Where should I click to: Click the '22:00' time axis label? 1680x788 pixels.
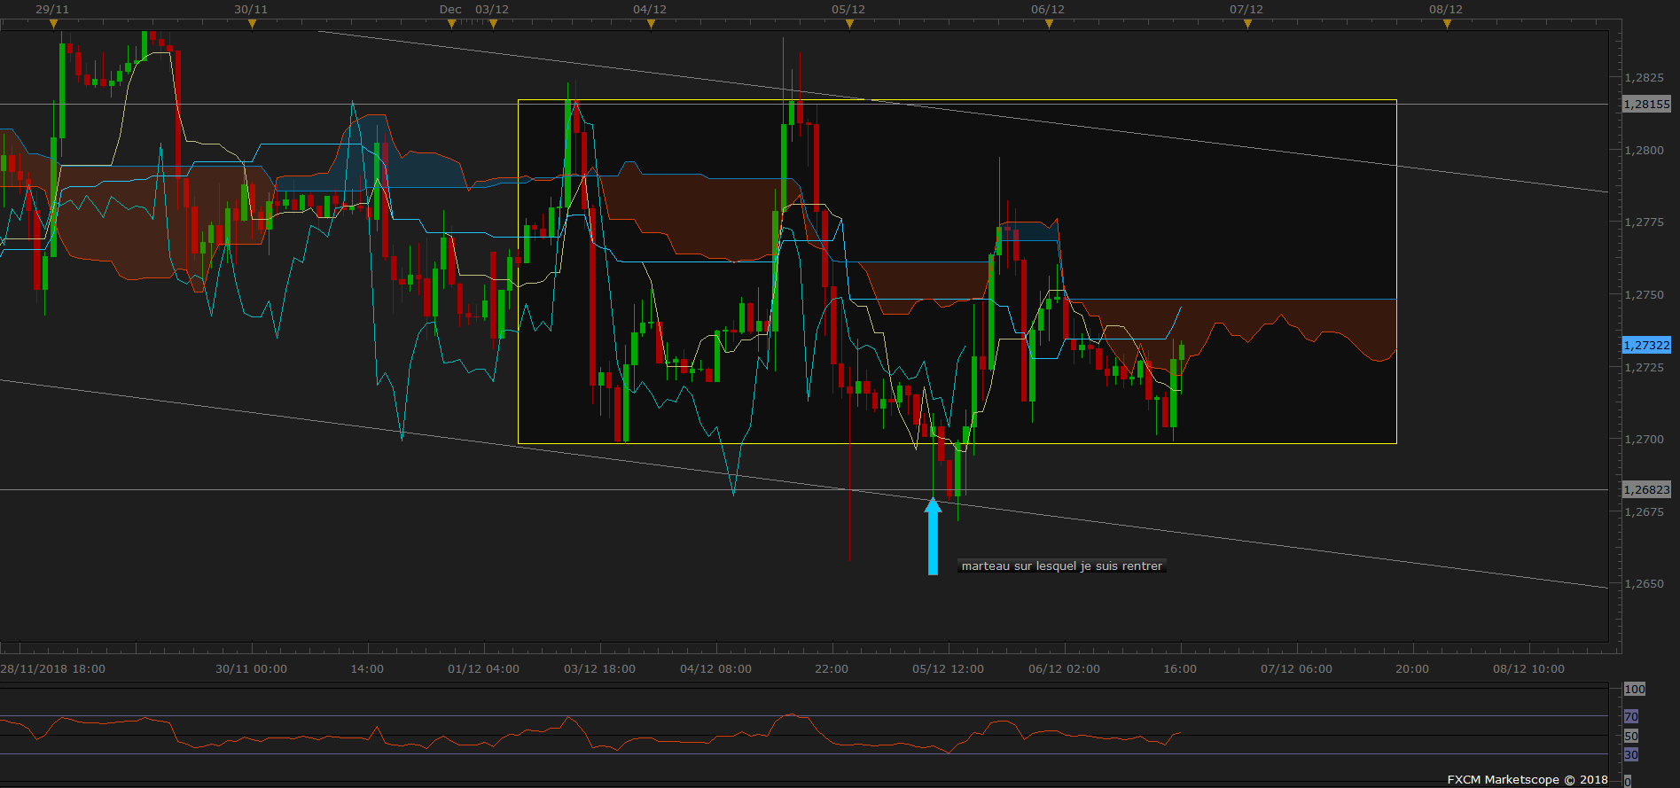pos(832,669)
